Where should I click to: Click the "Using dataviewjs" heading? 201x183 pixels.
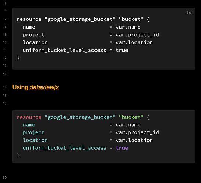pos(36,87)
